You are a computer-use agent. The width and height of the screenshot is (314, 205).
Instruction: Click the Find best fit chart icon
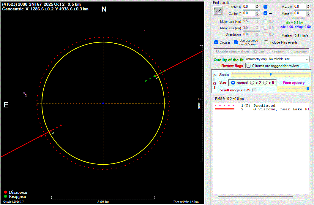(218, 11)
